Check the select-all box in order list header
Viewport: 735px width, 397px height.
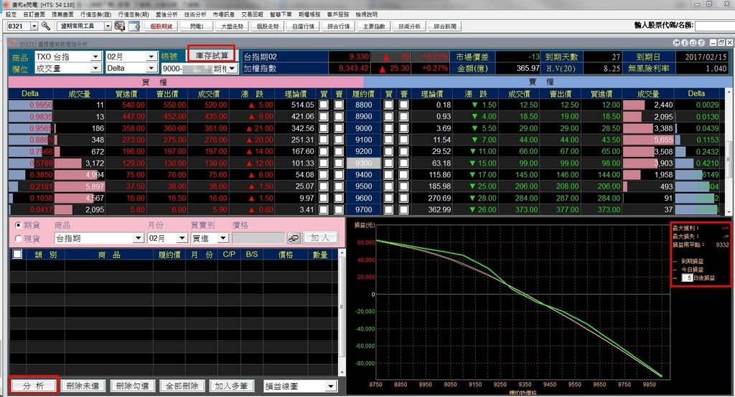click(17, 254)
